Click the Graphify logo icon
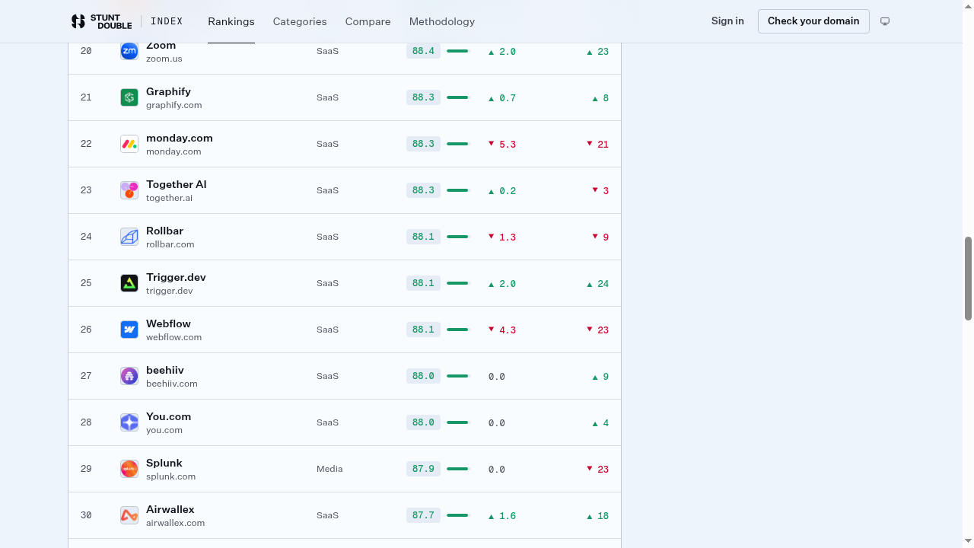The height and width of the screenshot is (548, 974). pyautogui.click(x=129, y=97)
